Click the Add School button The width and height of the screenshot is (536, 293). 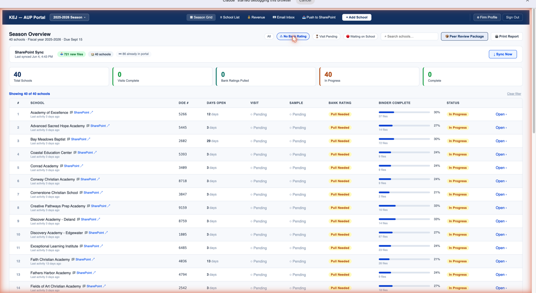357,17
